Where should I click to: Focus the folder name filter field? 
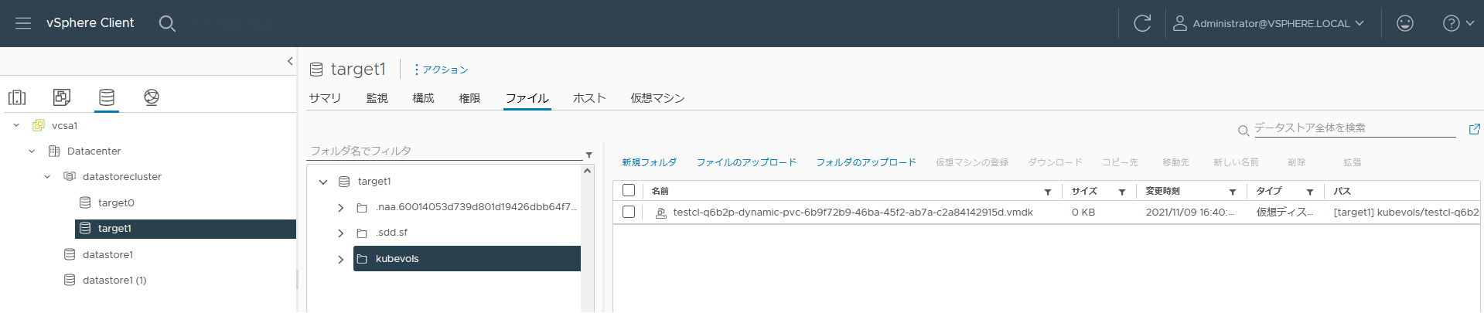coord(445,151)
